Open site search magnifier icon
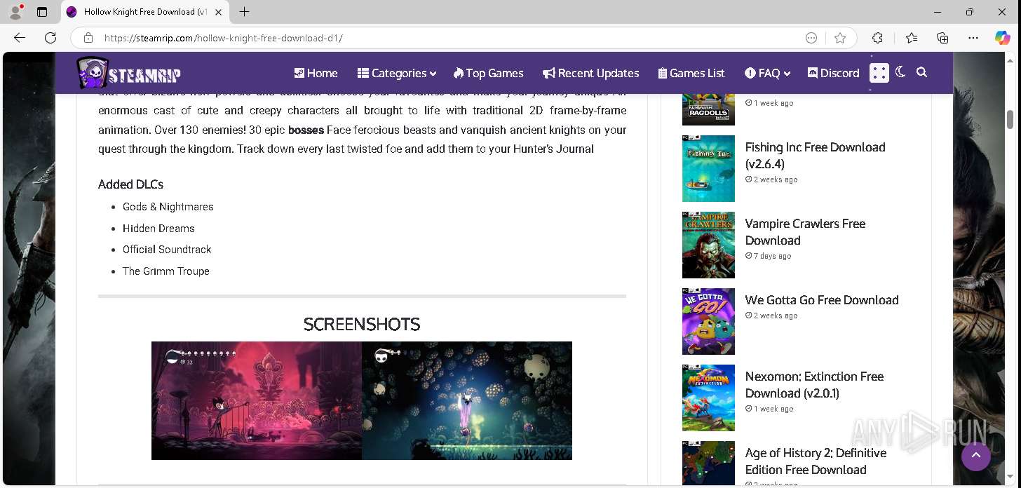1021x488 pixels. [921, 72]
